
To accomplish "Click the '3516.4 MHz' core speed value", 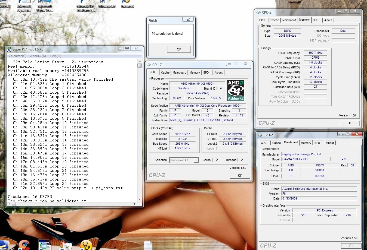I will 182,134.
